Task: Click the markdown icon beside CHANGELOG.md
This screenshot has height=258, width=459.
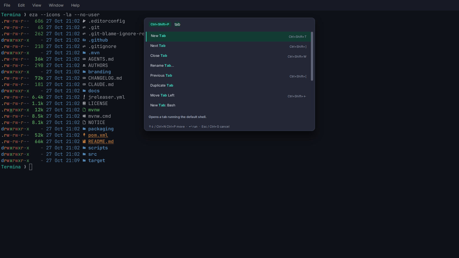Action: [84, 78]
